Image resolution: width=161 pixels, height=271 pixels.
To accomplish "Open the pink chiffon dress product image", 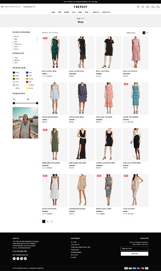I will pyautogui.click(x=136, y=53).
